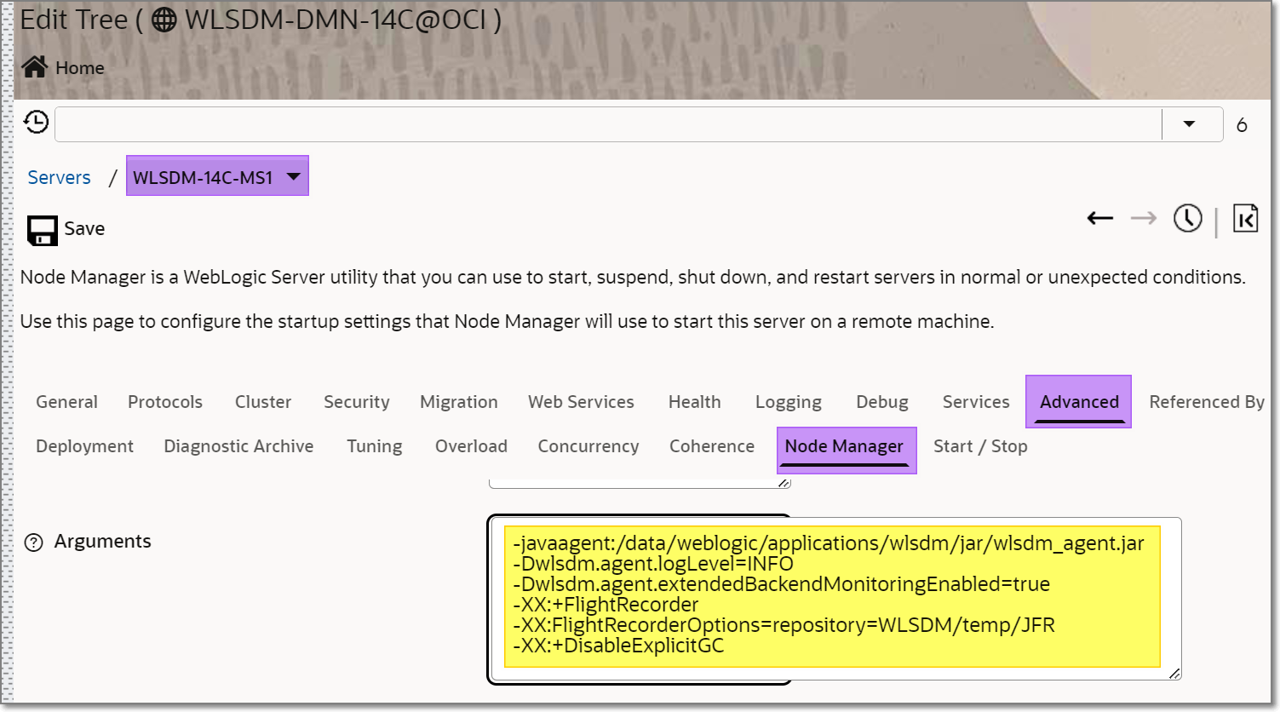
Task: Open the Servers breadcrumb link
Action: [59, 177]
